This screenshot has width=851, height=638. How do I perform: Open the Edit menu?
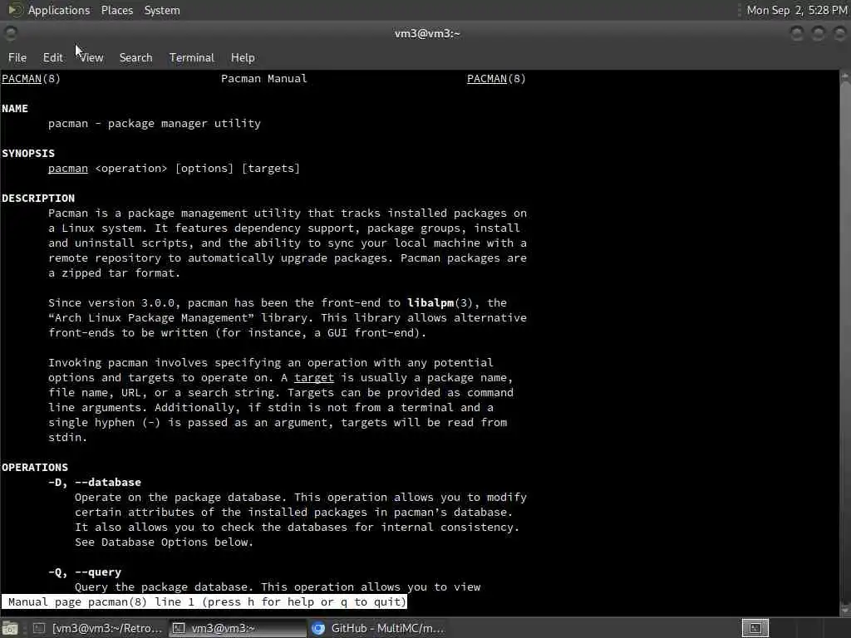[52, 57]
